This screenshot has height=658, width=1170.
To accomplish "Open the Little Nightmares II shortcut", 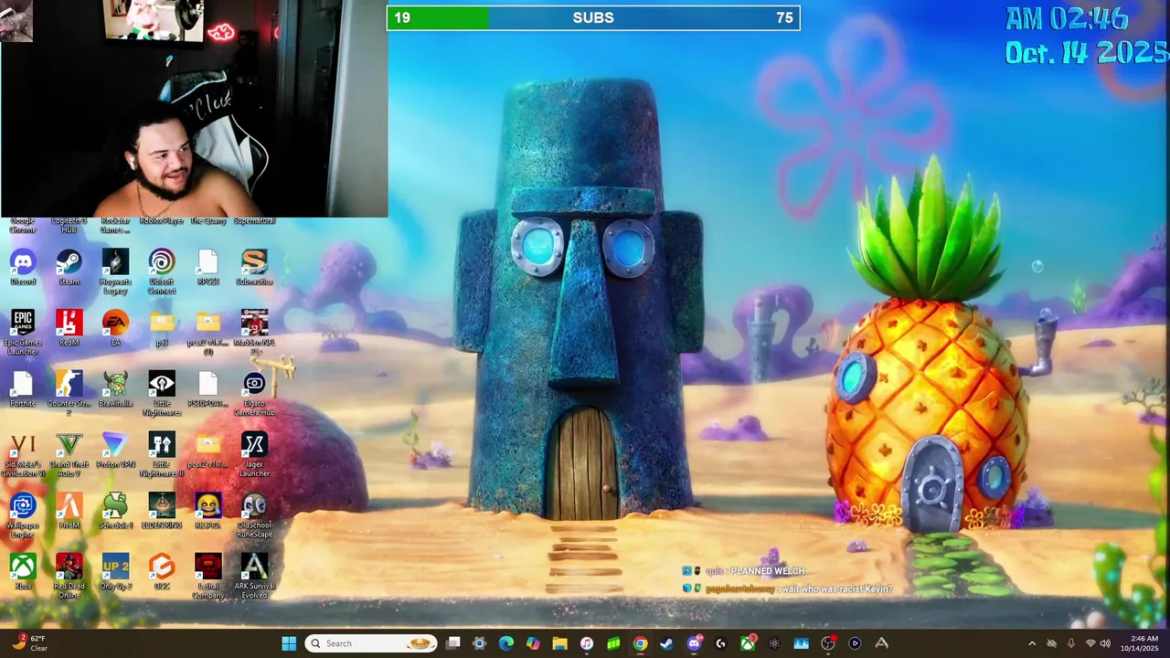I will coord(162,455).
